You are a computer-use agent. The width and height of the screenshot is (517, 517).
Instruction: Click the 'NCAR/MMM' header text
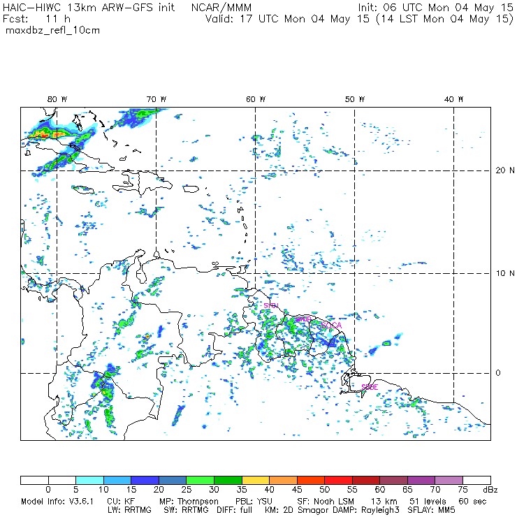[221, 7]
